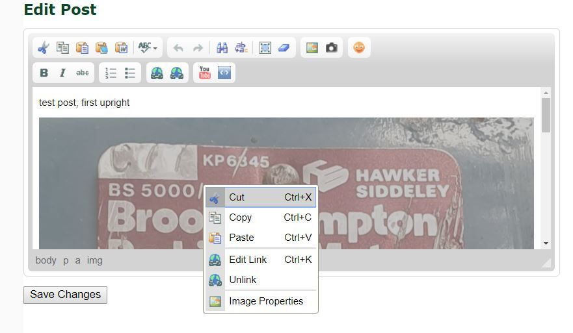
Task: Click the Select All icon
Action: pos(265,48)
